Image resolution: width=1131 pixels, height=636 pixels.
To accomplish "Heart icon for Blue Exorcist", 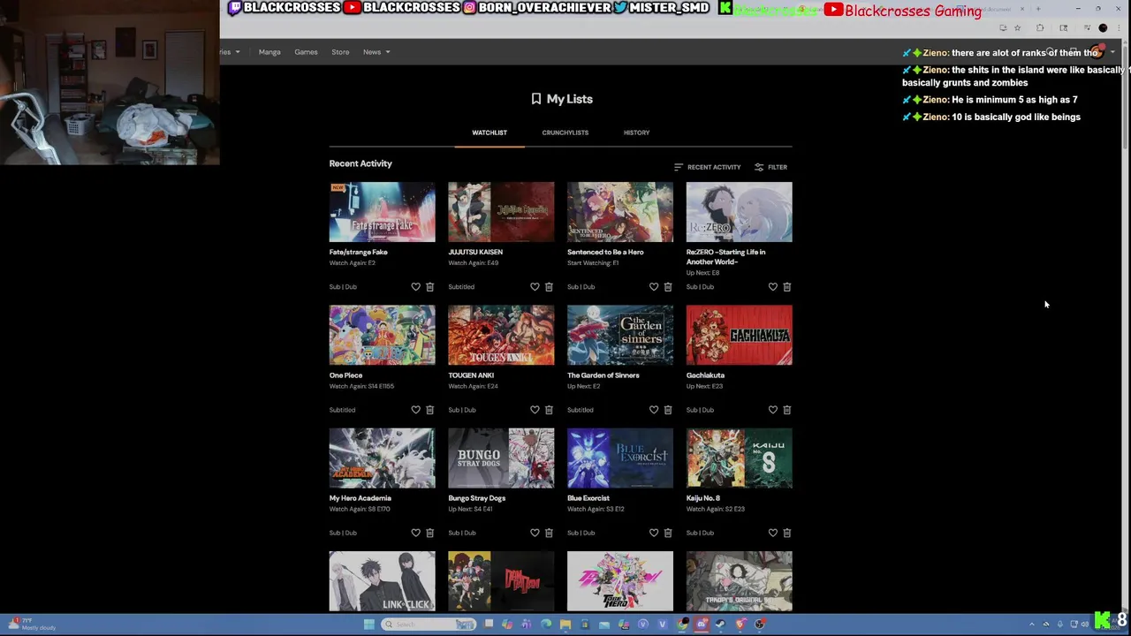I will [654, 533].
